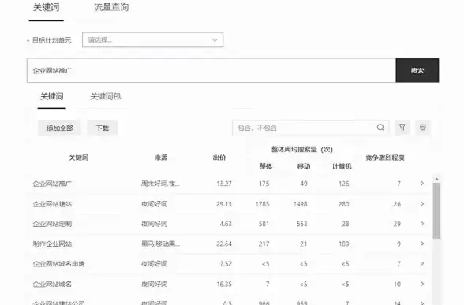Expand the 企业网站推广 row chevron
The height and width of the screenshot is (305, 464).
tap(422, 184)
